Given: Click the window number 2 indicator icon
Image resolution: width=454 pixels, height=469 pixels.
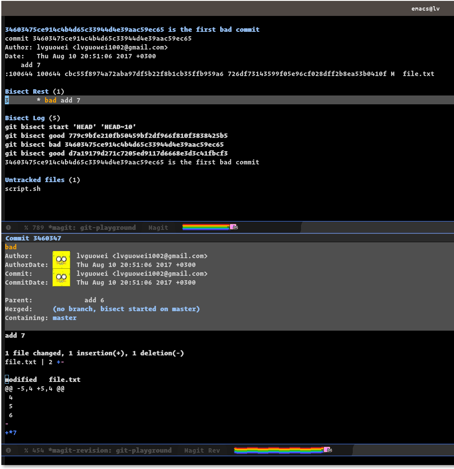Looking at the screenshot, I should pos(8,450).
